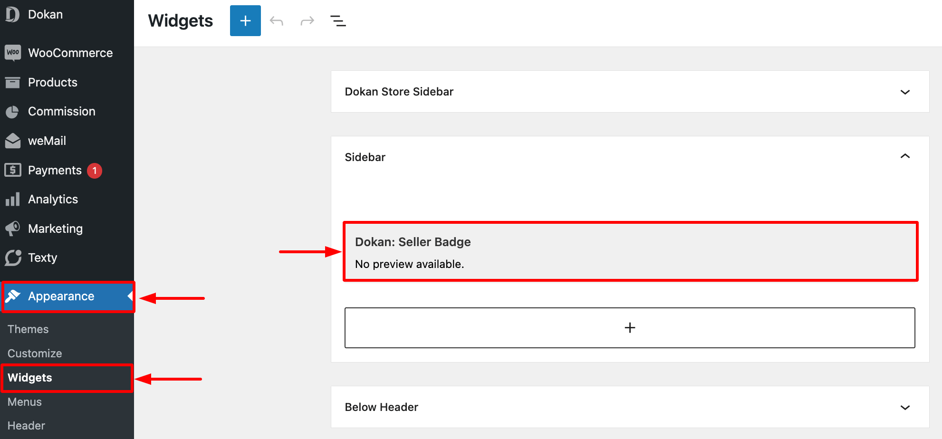This screenshot has width=942, height=439.
Task: Select Menus under Appearance
Action: point(24,401)
